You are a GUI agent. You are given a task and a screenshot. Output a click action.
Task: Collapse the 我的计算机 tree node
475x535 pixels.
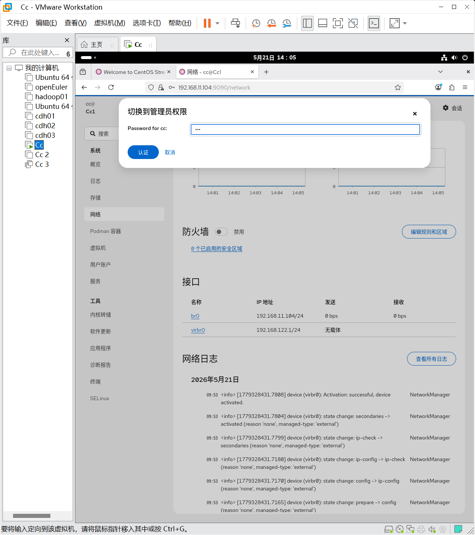coord(9,68)
